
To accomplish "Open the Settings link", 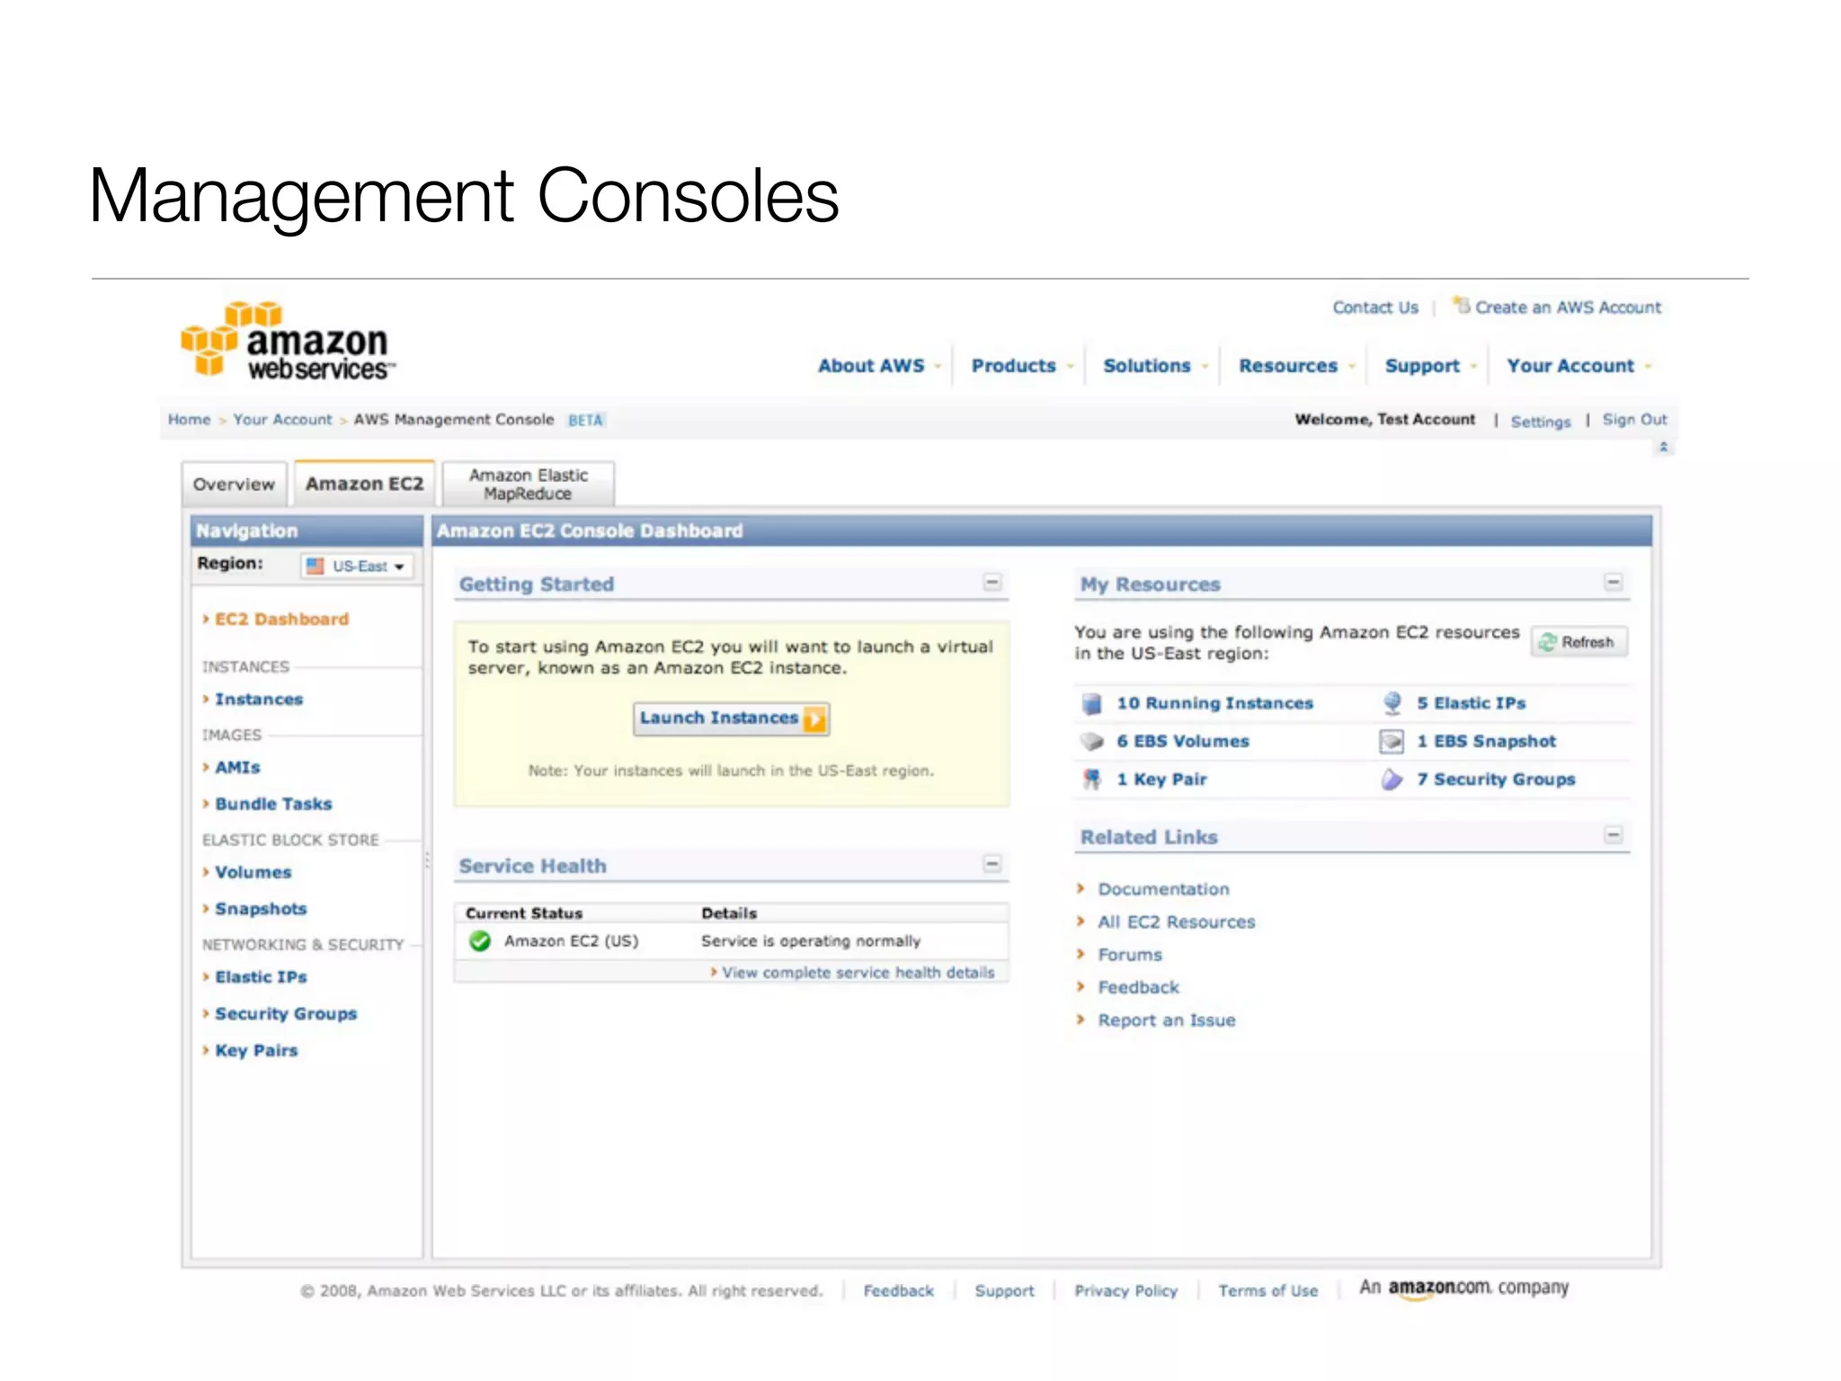I will (x=1541, y=422).
